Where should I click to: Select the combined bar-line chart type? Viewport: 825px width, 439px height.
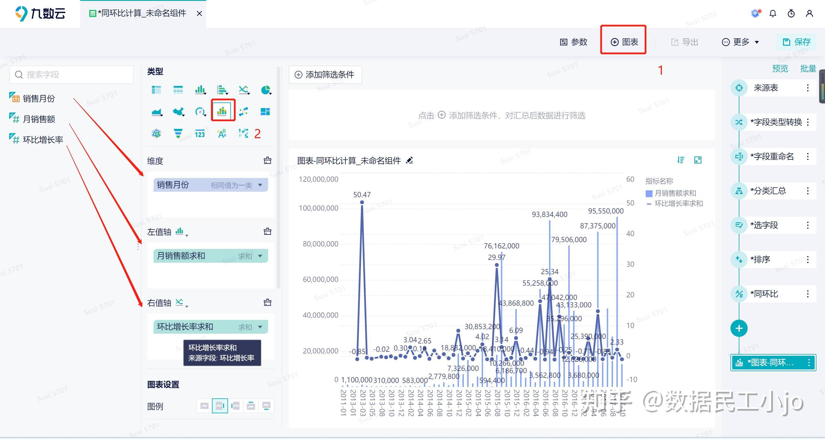pos(222,111)
